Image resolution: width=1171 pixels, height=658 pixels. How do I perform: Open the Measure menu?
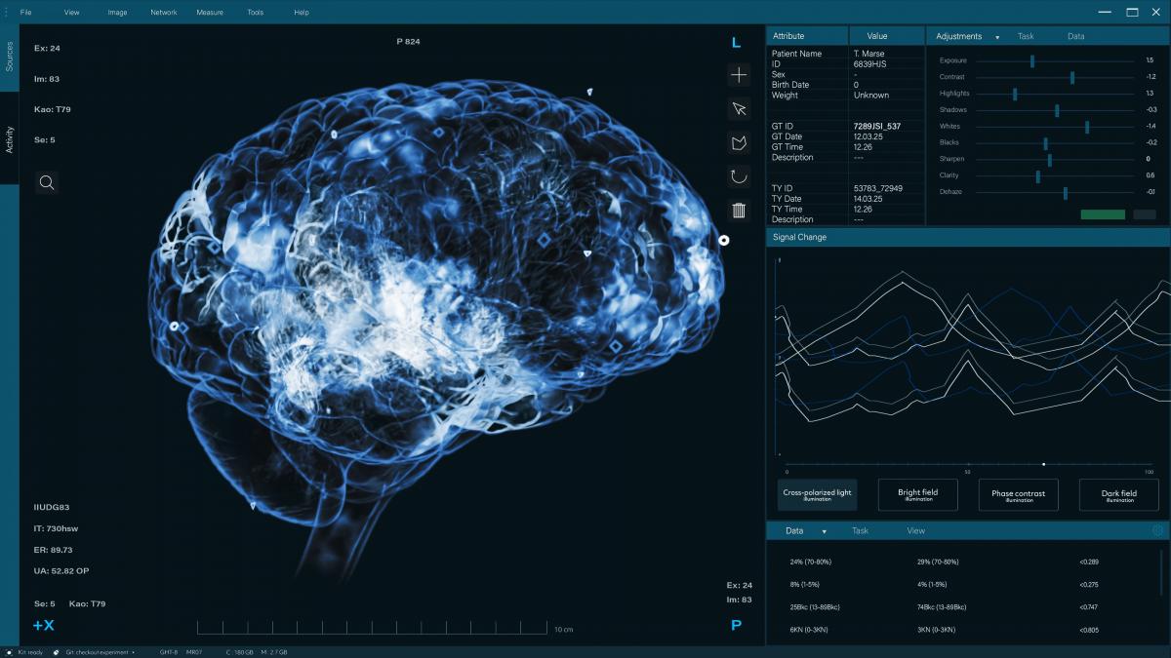(x=209, y=13)
